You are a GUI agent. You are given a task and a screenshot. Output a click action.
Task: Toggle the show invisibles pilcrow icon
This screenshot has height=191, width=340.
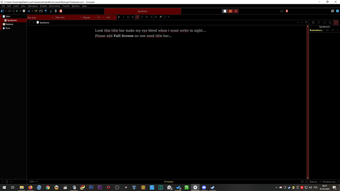(x=46, y=11)
